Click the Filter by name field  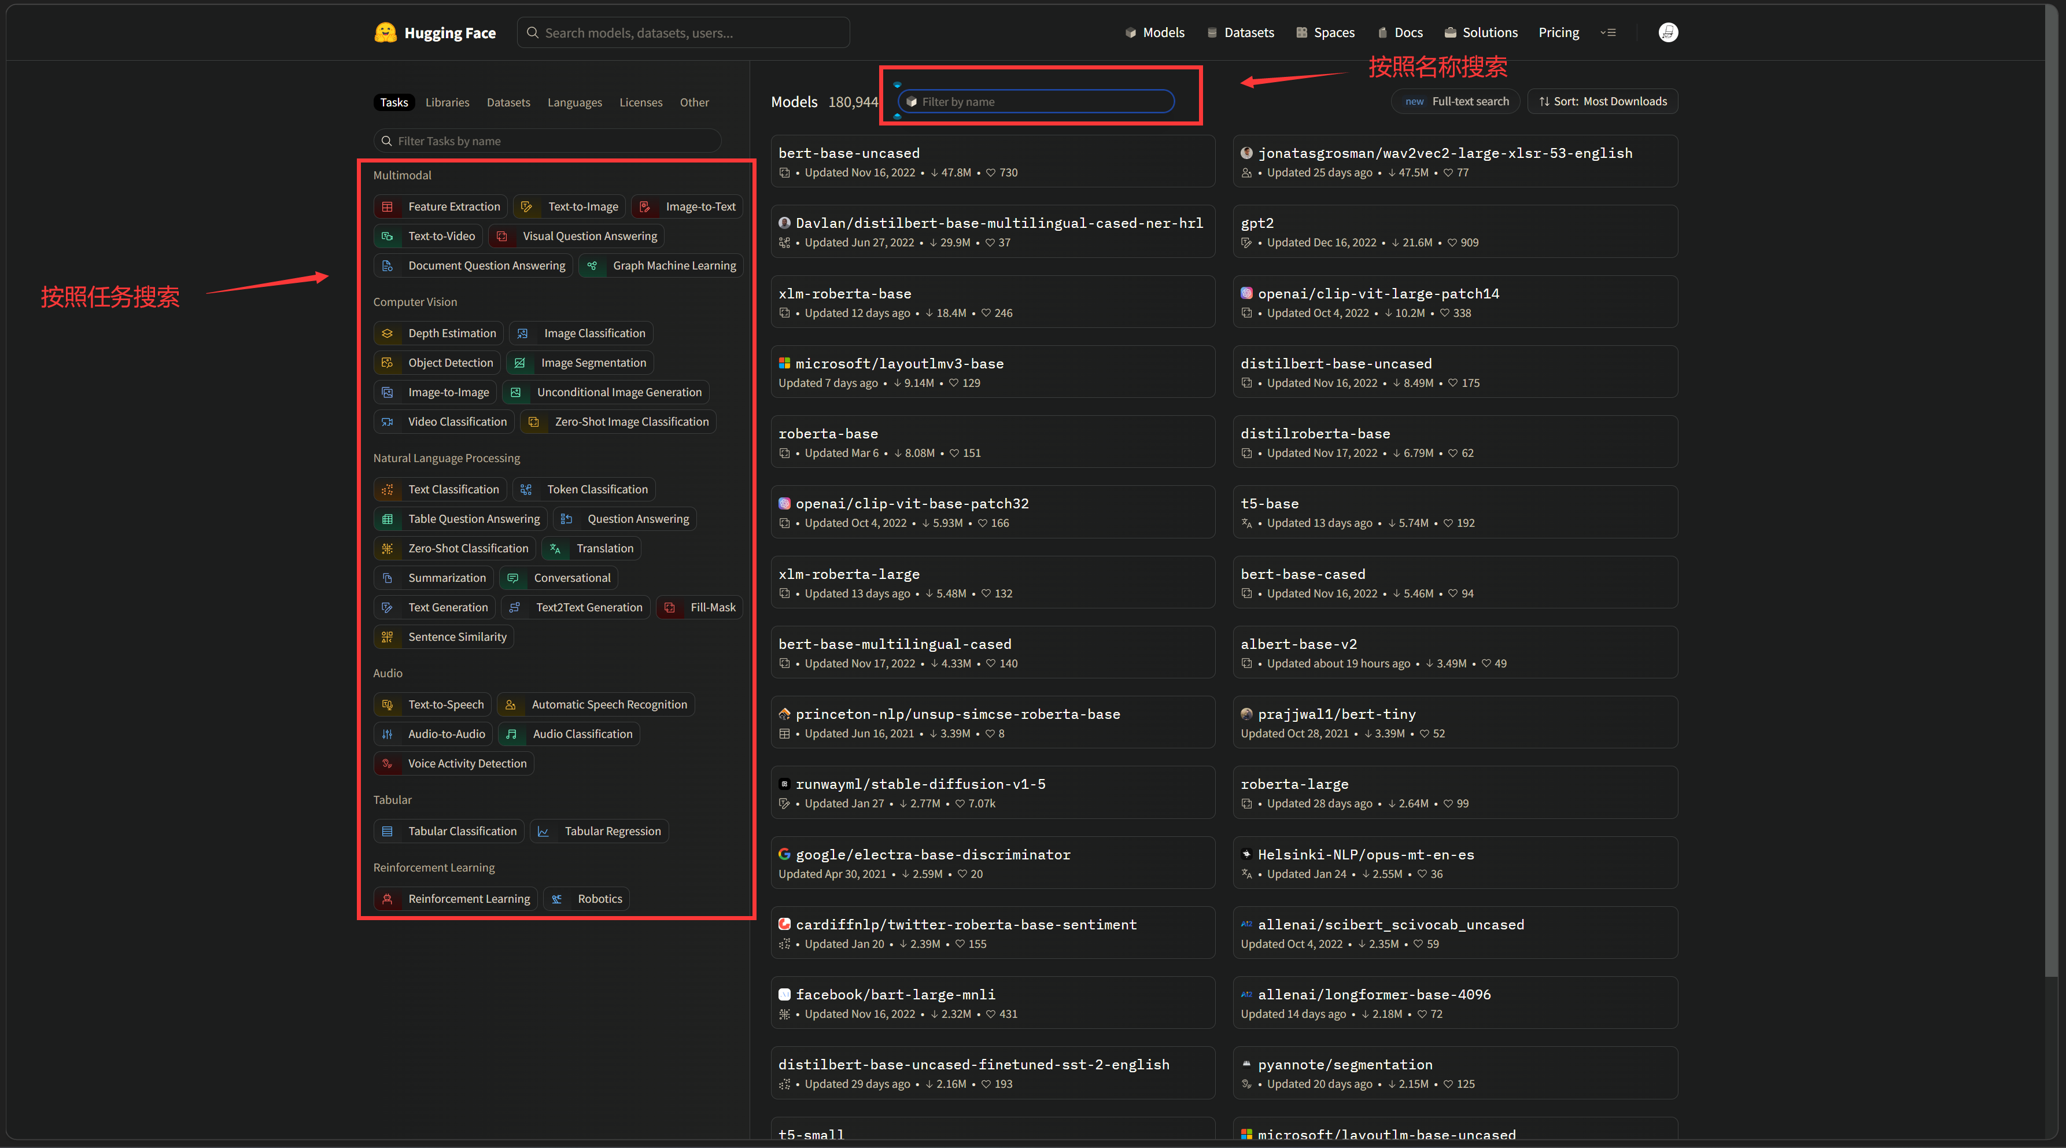coord(1036,102)
